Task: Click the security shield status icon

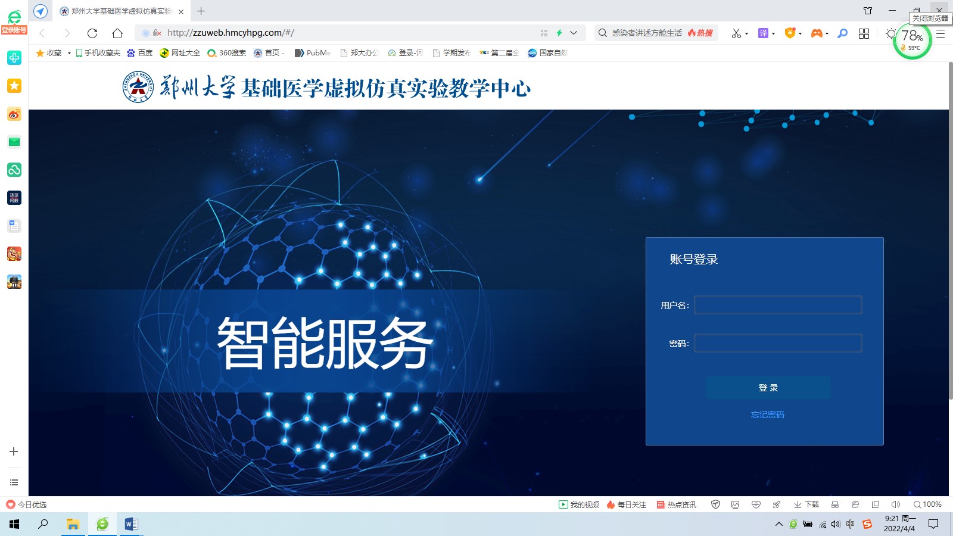Action: point(716,504)
